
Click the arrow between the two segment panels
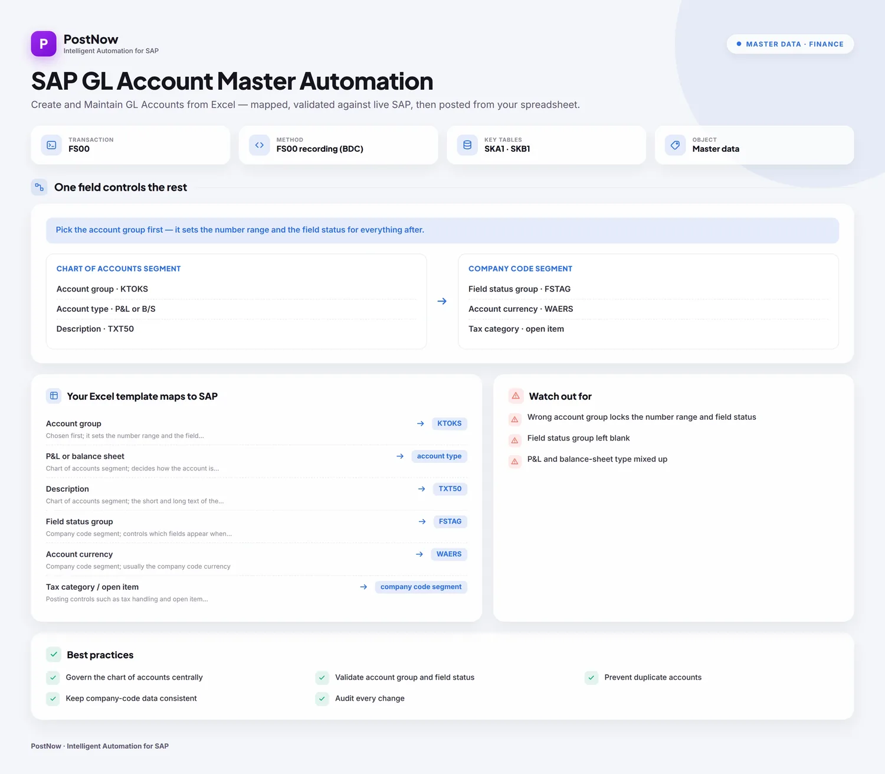coord(442,301)
